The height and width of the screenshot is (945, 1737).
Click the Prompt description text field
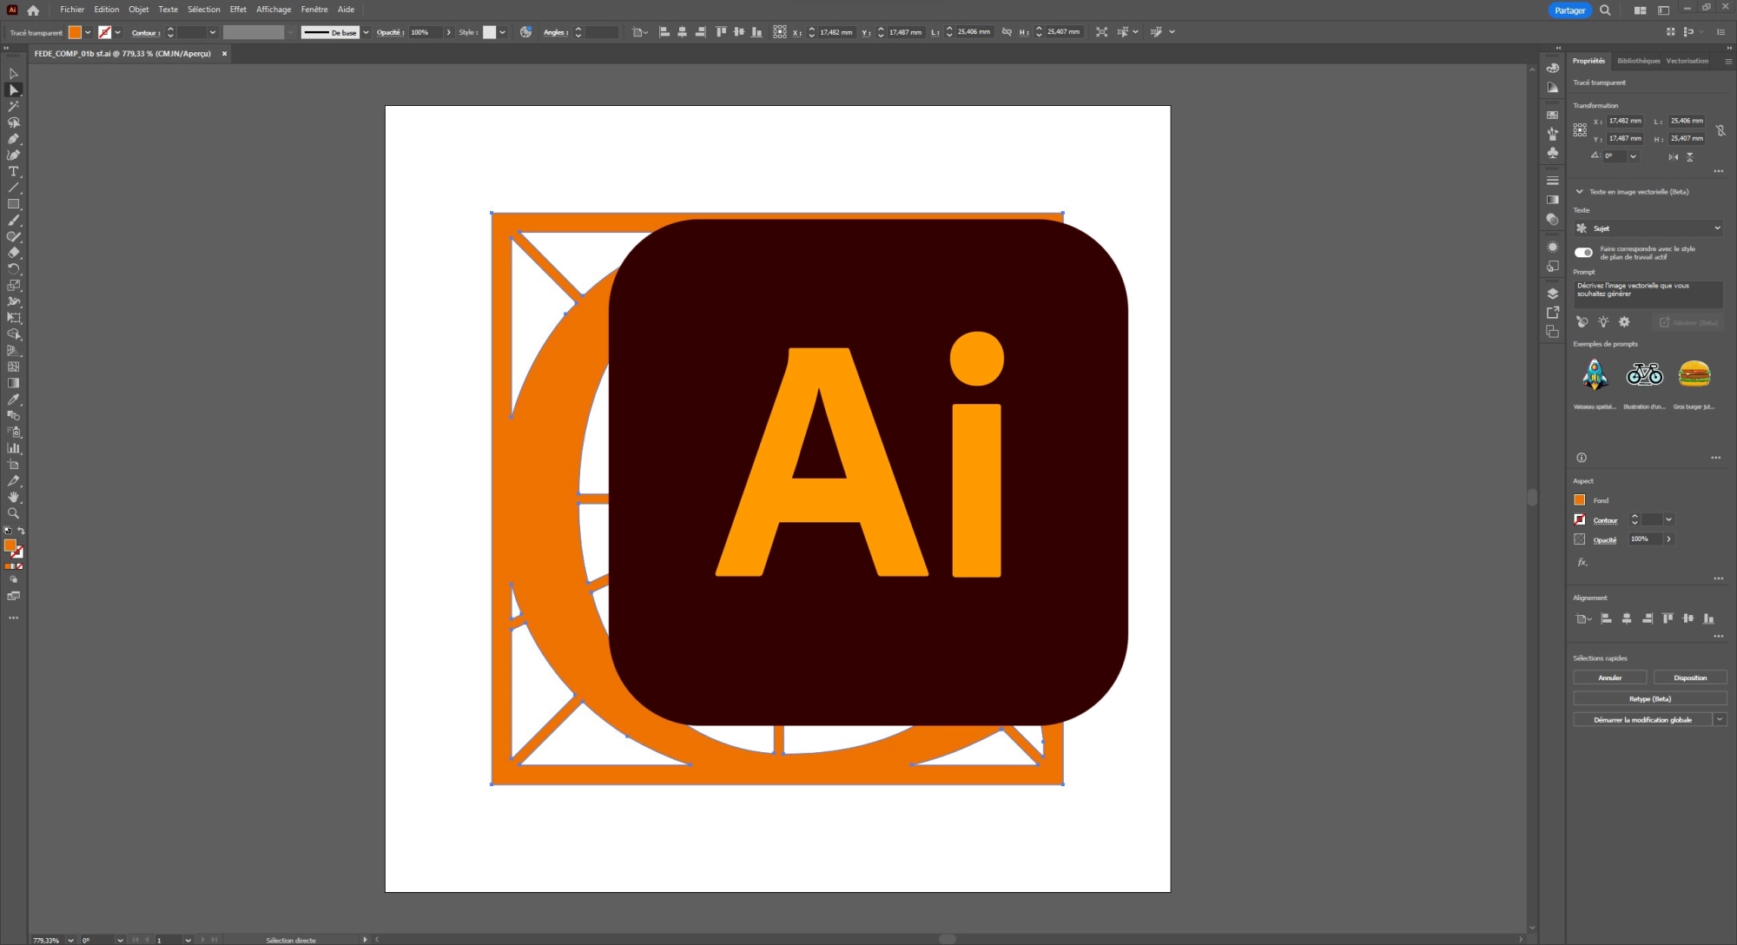click(1648, 294)
